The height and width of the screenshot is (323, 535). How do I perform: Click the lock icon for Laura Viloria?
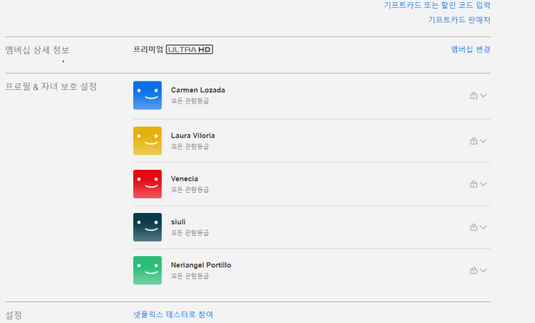[x=474, y=141]
